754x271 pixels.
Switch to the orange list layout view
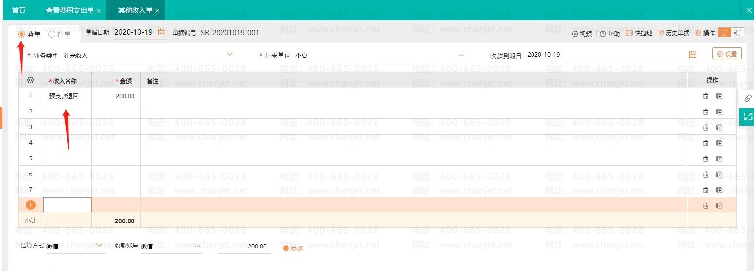[x=725, y=33]
